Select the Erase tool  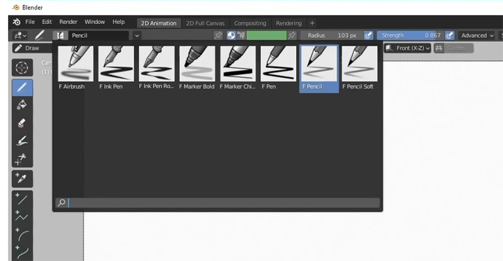pos(22,123)
